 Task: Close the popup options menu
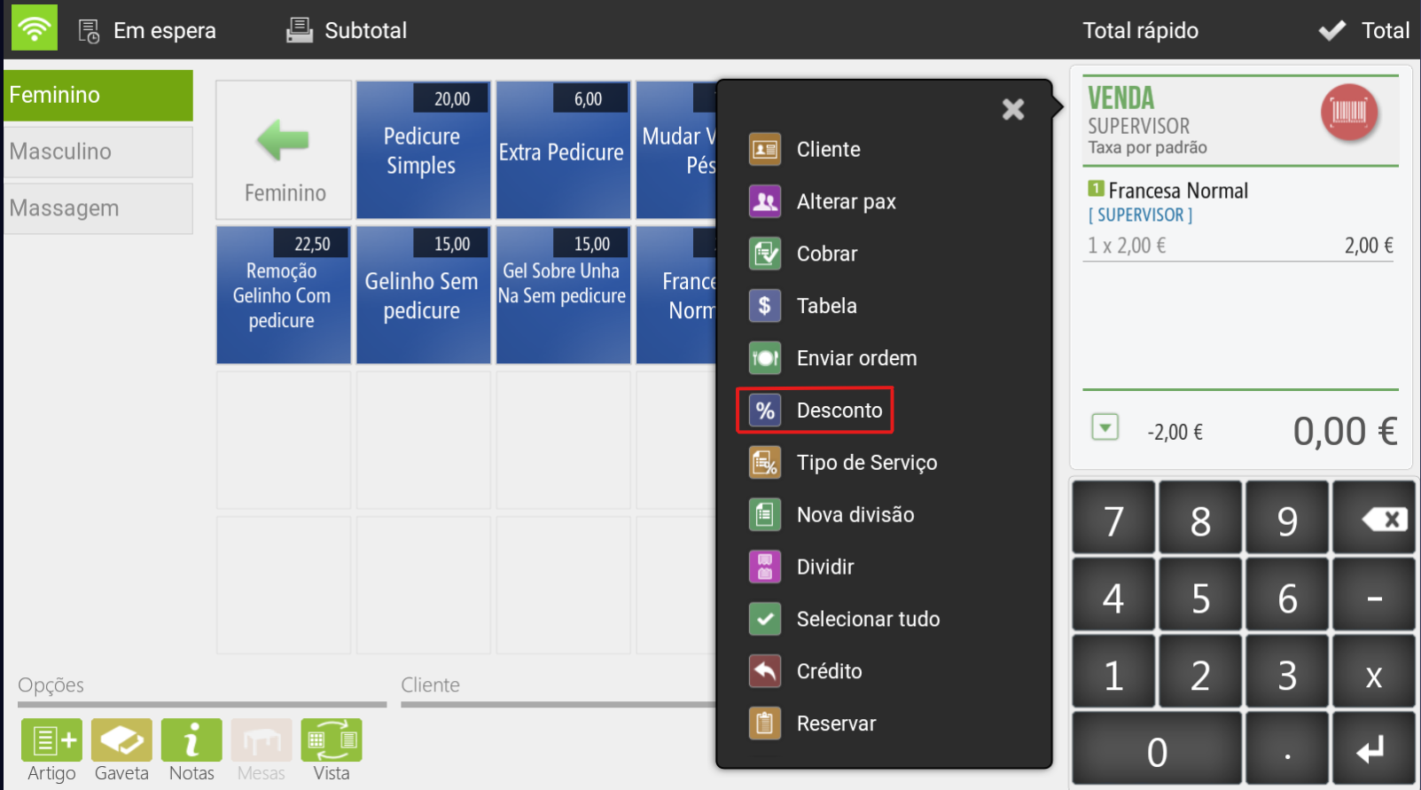[1013, 109]
